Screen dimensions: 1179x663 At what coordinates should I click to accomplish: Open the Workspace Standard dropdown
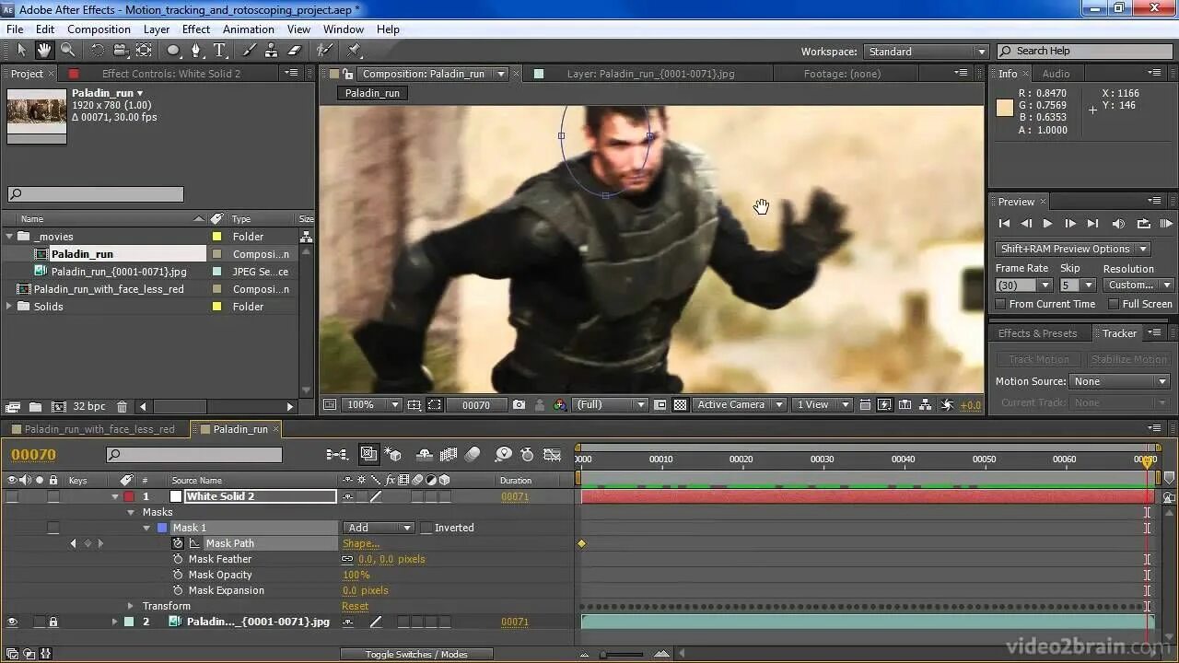tap(925, 52)
